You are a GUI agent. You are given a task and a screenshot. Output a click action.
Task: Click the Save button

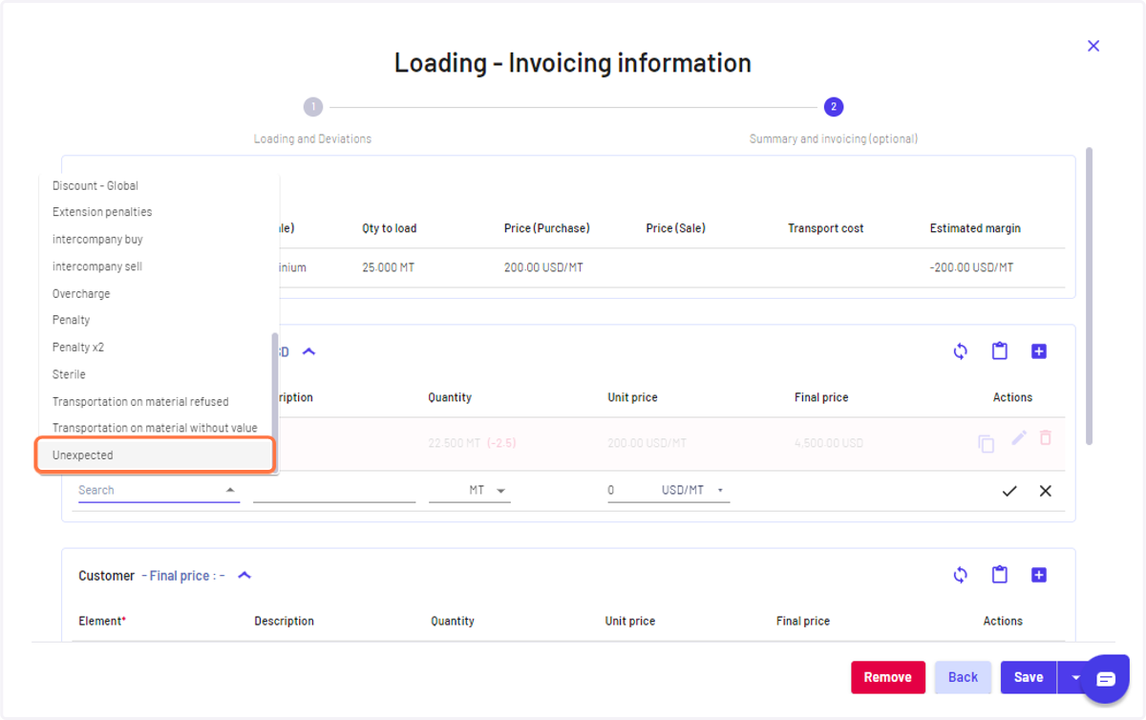pyautogui.click(x=1029, y=677)
